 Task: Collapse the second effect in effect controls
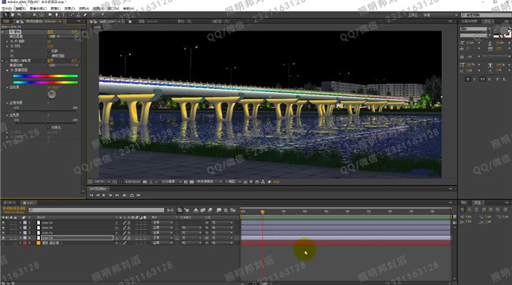[2, 61]
